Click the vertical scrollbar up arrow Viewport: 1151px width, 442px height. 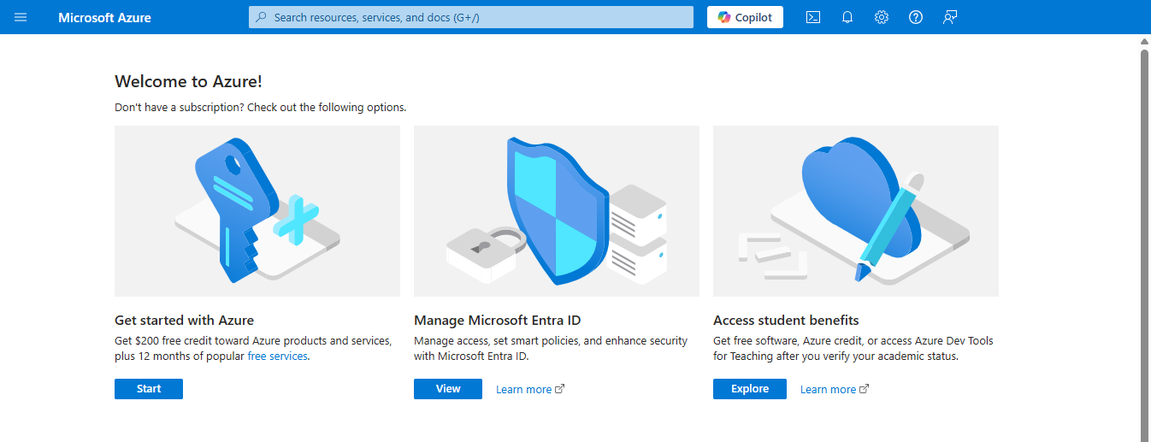[1144, 41]
